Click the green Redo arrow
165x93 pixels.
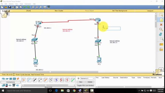[28, 7]
